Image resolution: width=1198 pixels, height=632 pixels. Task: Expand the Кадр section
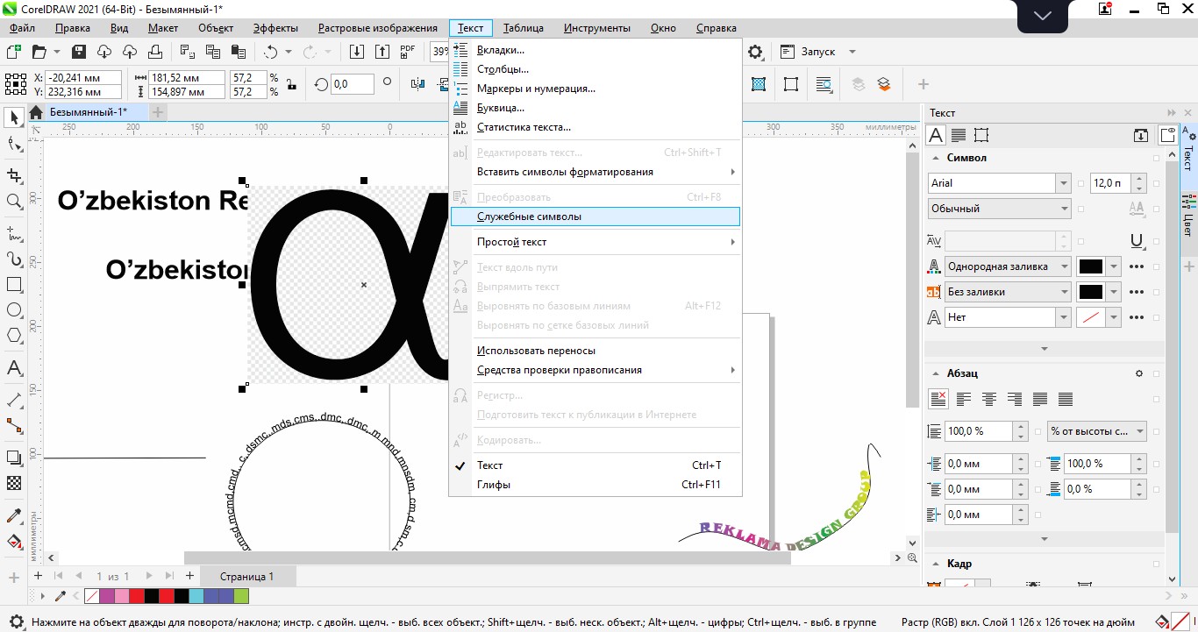(935, 564)
